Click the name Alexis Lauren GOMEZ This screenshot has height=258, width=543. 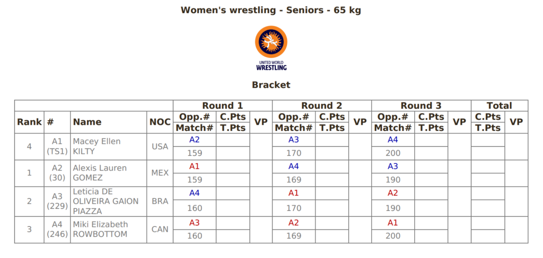point(100,173)
